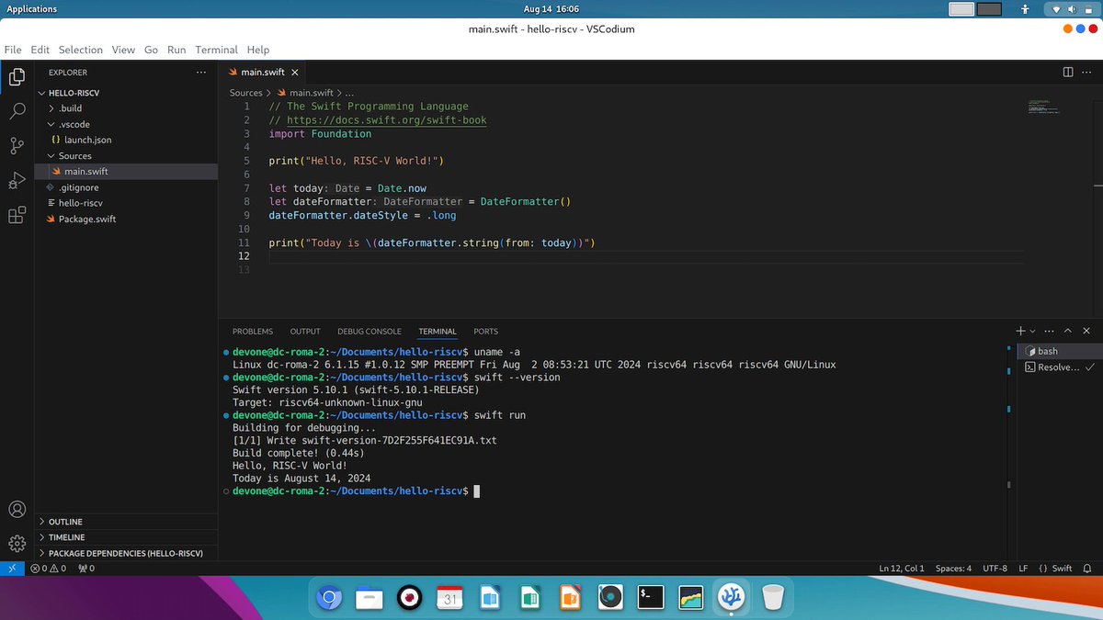The image size is (1103, 620).
Task: Switch to the OUTPUT panel tab
Action: tap(305, 331)
